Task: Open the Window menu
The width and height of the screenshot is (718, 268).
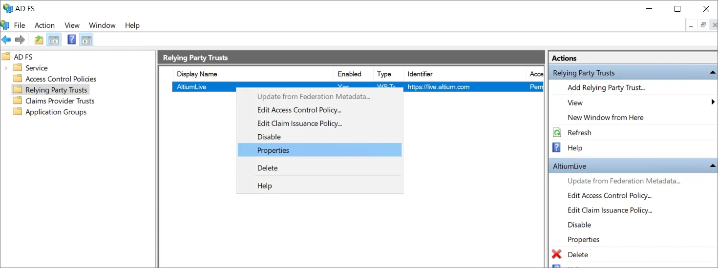Action: (x=102, y=25)
